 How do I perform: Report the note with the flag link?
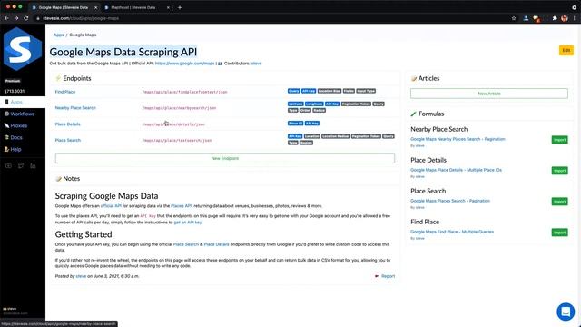(x=385, y=276)
